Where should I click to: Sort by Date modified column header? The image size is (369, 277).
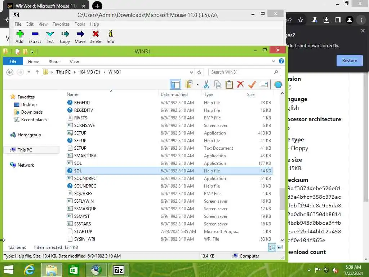click(174, 94)
